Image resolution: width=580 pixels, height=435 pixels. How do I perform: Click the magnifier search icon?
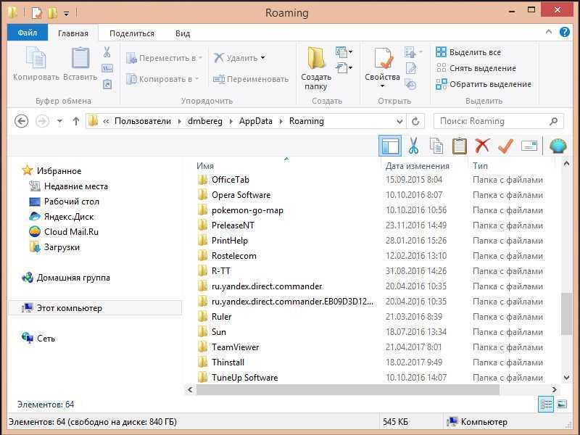click(x=553, y=121)
